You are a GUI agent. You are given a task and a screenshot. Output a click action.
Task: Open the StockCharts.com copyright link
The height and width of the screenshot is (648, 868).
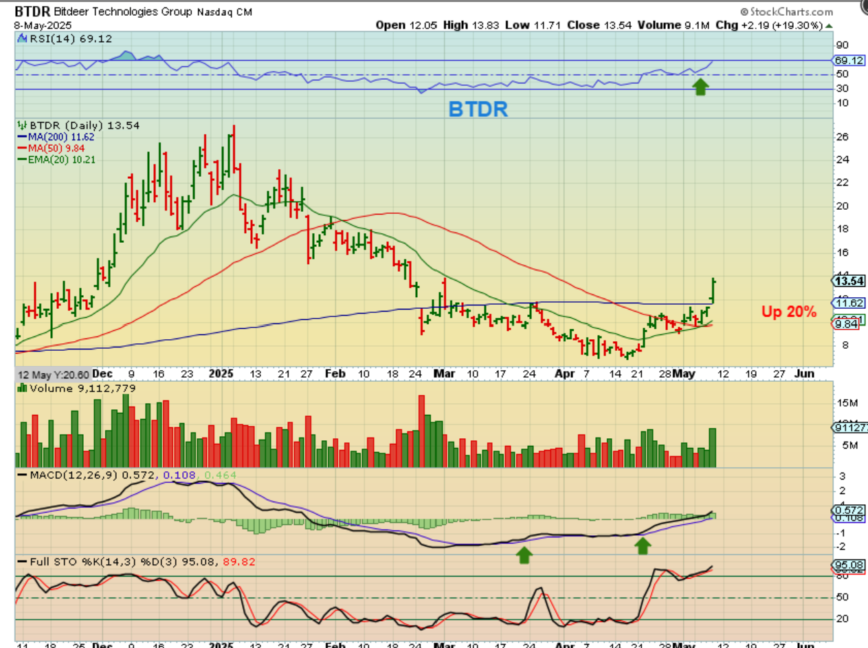(x=788, y=12)
